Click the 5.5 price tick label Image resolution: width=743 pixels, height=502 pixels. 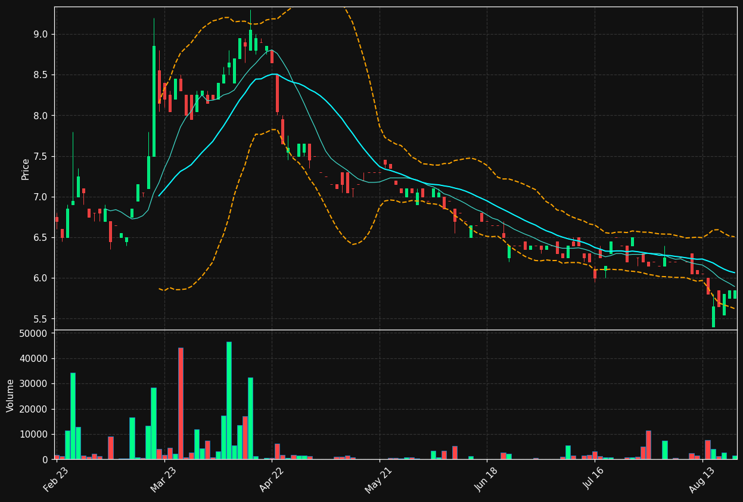(41, 319)
